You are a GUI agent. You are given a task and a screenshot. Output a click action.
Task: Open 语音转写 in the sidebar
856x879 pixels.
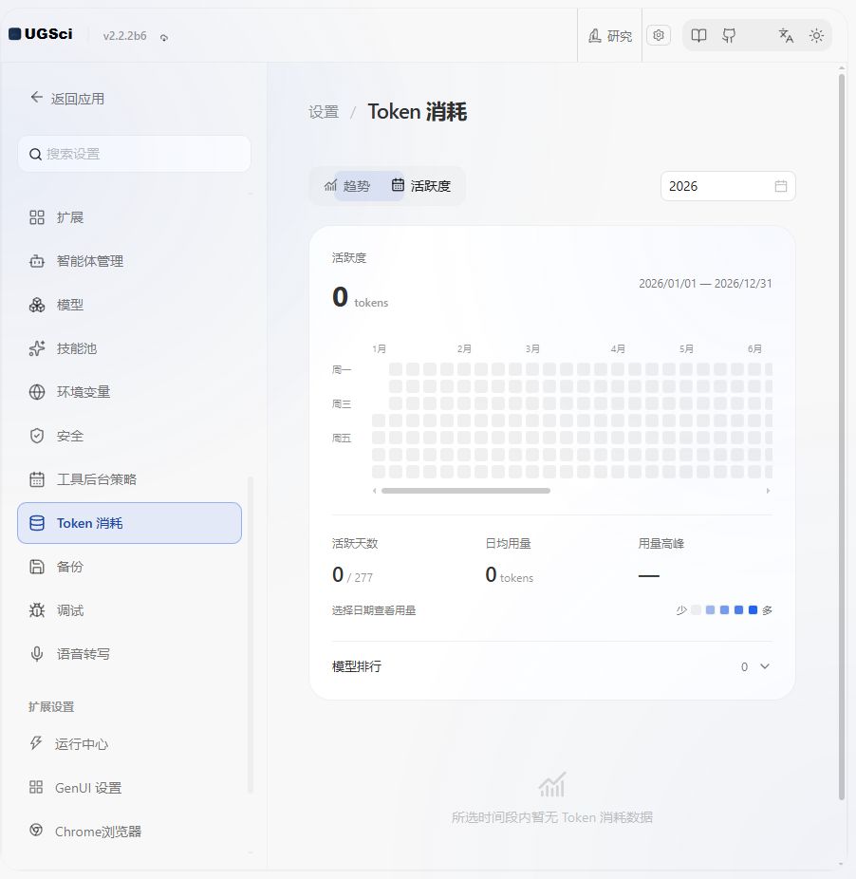[x=129, y=654]
